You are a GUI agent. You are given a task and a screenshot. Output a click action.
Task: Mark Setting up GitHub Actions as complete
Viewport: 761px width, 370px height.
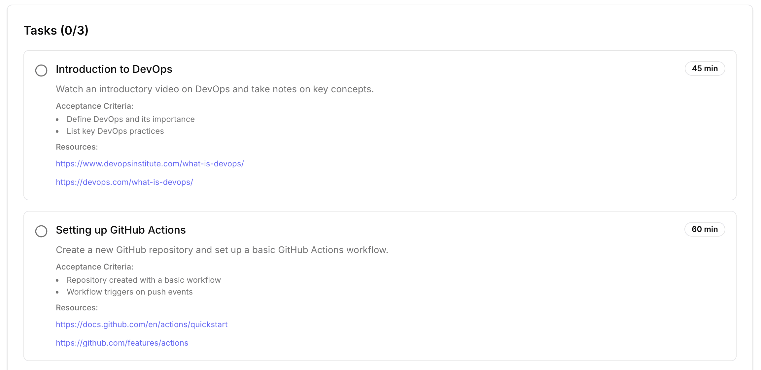pos(41,231)
